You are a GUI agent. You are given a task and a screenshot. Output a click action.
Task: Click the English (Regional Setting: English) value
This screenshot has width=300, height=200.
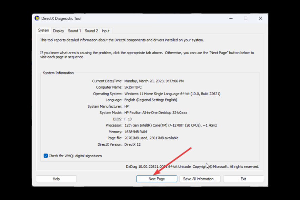tap(151, 100)
